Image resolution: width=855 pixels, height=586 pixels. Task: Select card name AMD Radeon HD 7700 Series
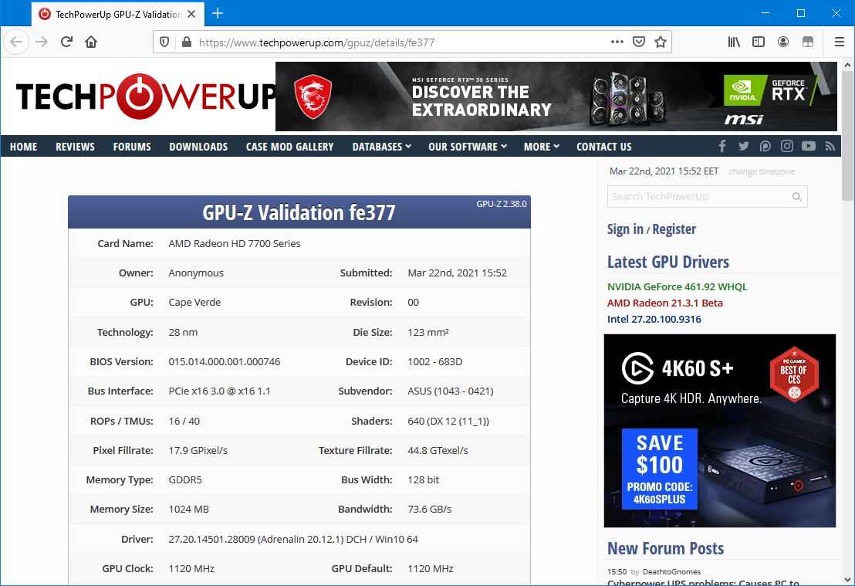click(x=235, y=243)
